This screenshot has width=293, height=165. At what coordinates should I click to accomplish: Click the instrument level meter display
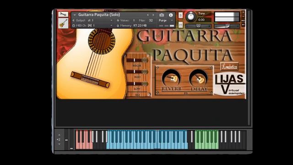227,17
